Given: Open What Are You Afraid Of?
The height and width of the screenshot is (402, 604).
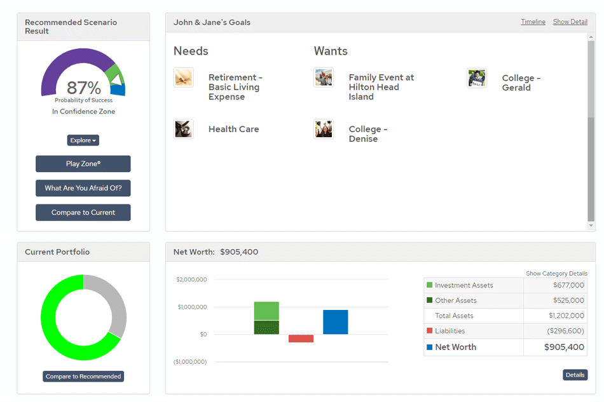Looking at the screenshot, I should click(83, 188).
